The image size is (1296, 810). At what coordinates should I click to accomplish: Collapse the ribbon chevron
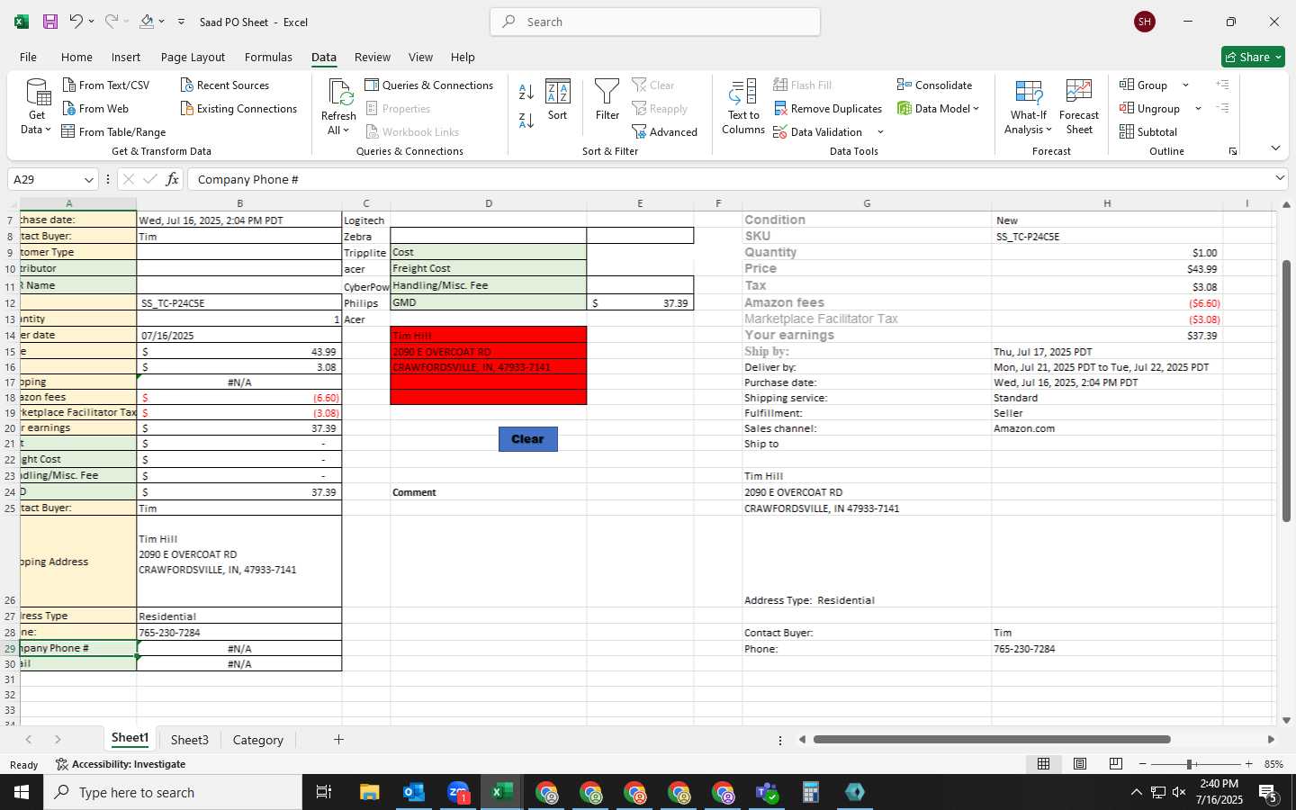pos(1275,148)
